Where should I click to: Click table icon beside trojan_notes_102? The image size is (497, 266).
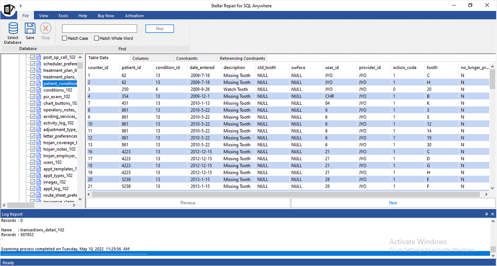point(38,149)
